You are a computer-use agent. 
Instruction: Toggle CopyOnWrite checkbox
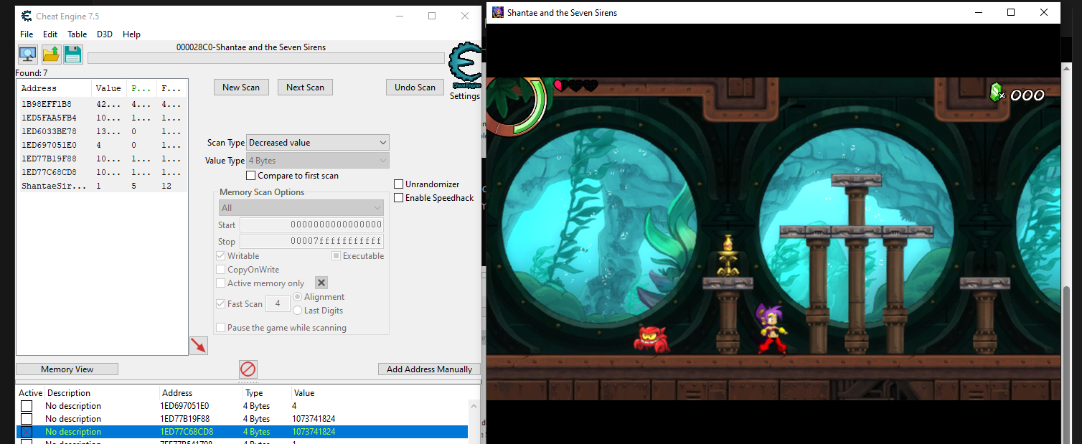point(221,270)
